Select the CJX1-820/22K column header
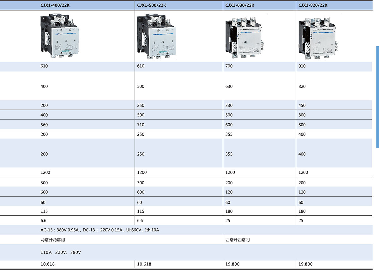This screenshot has width=379, height=270. (313, 5)
